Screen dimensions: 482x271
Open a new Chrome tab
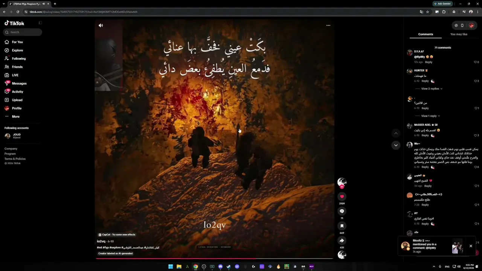pos(55,4)
